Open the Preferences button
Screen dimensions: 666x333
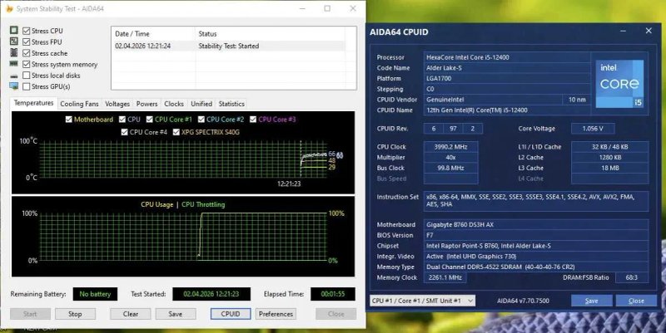276,314
